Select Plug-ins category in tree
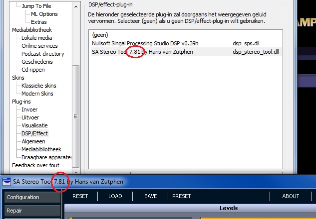316x219 pixels. (21, 102)
